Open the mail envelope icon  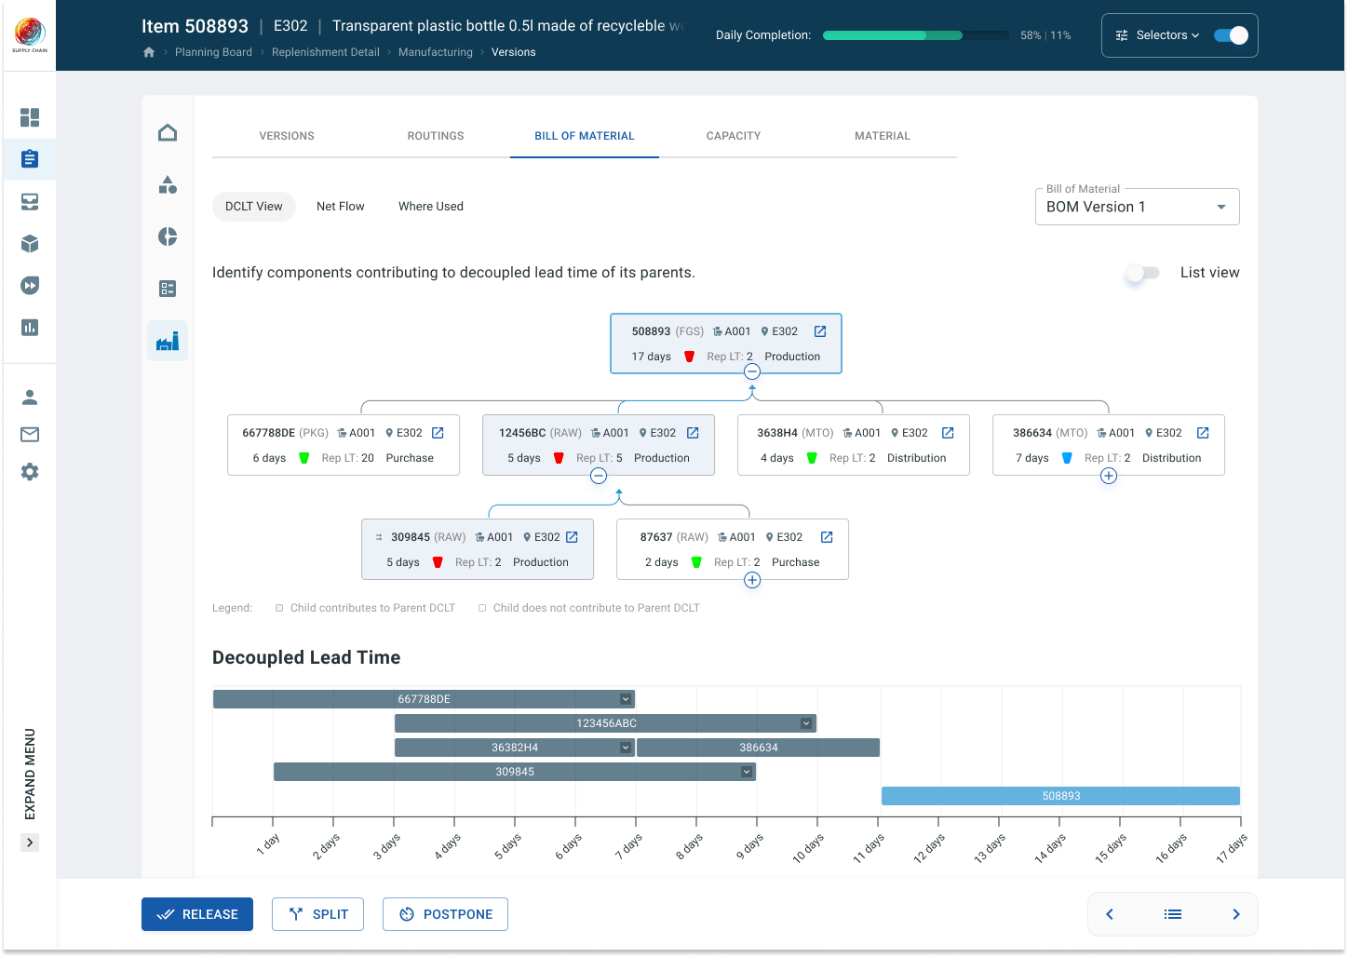[x=30, y=435]
